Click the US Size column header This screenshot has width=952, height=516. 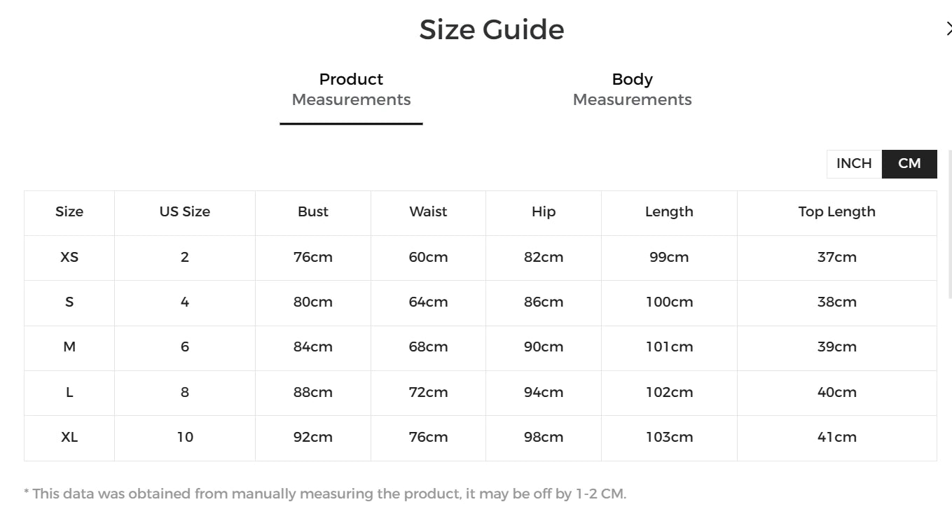[x=185, y=212]
